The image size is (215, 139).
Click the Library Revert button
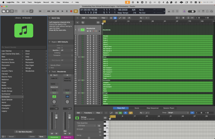pyautogui.click(x=11, y=136)
